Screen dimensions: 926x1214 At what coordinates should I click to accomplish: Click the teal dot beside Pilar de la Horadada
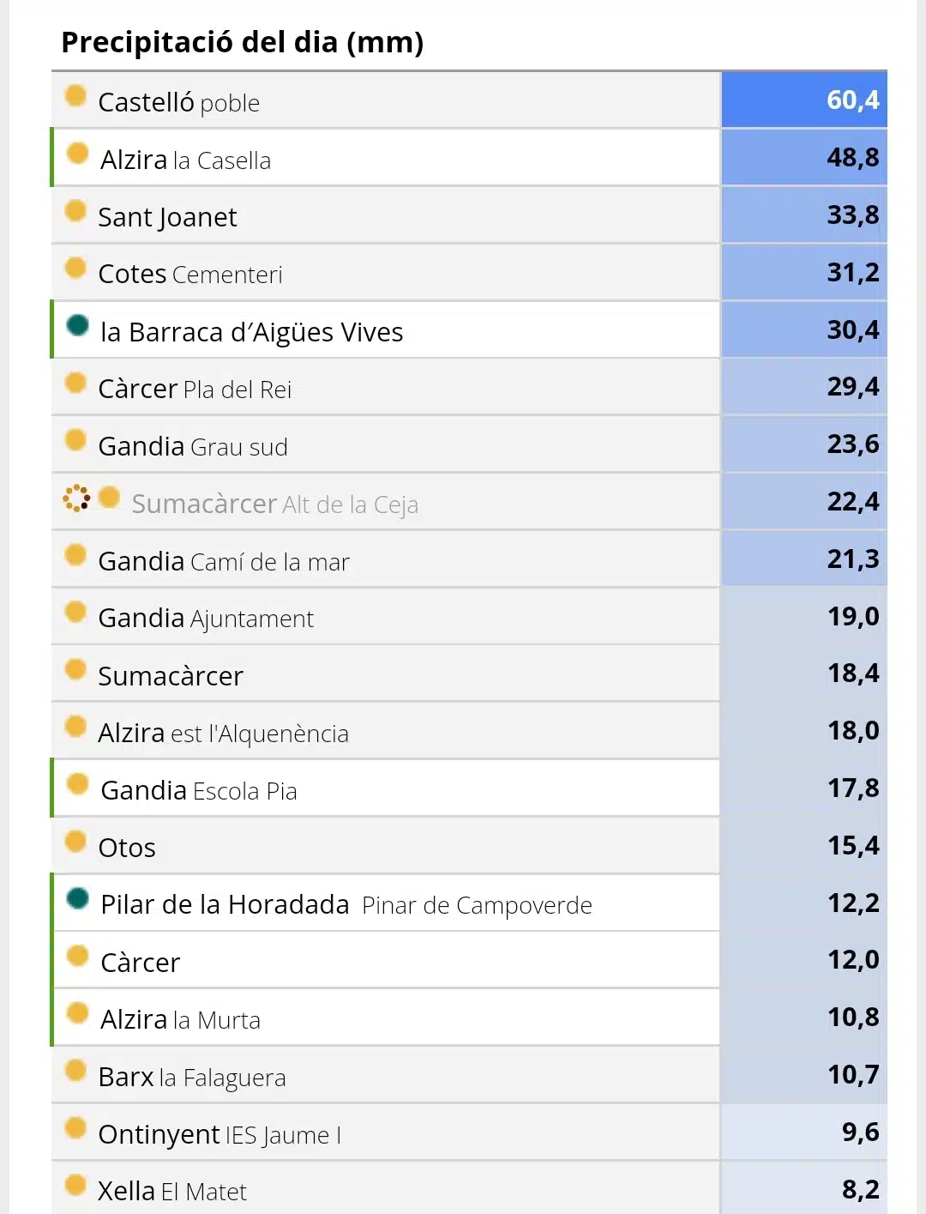pyautogui.click(x=78, y=898)
